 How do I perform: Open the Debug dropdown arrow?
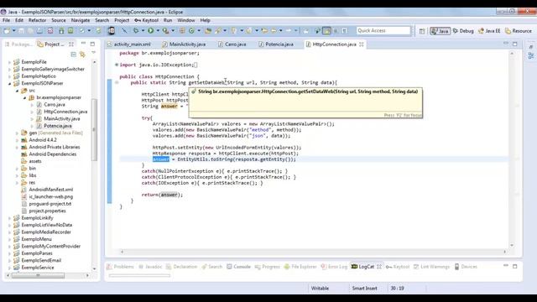tap(143, 31)
